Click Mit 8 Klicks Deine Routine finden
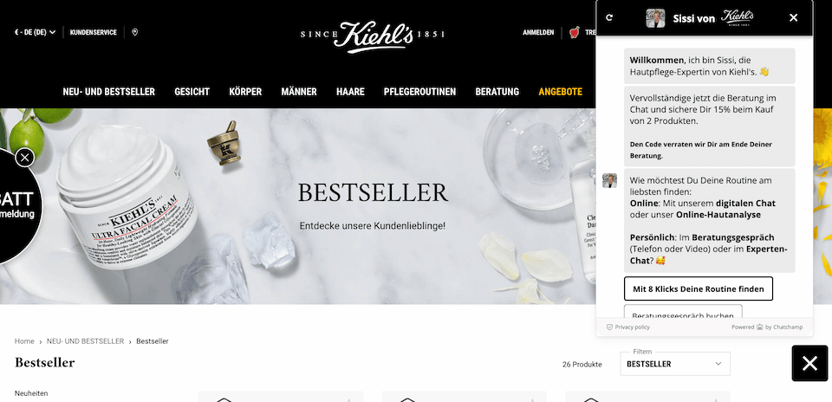Image resolution: width=832 pixels, height=402 pixels. coord(699,289)
